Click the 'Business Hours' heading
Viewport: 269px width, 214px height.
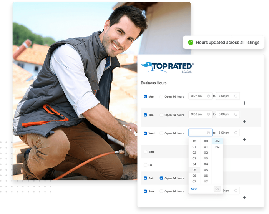pyautogui.click(x=154, y=83)
